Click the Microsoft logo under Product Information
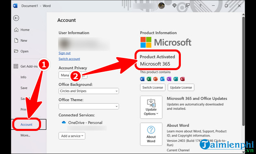The width and height of the screenshot is (256, 154). coord(166,42)
